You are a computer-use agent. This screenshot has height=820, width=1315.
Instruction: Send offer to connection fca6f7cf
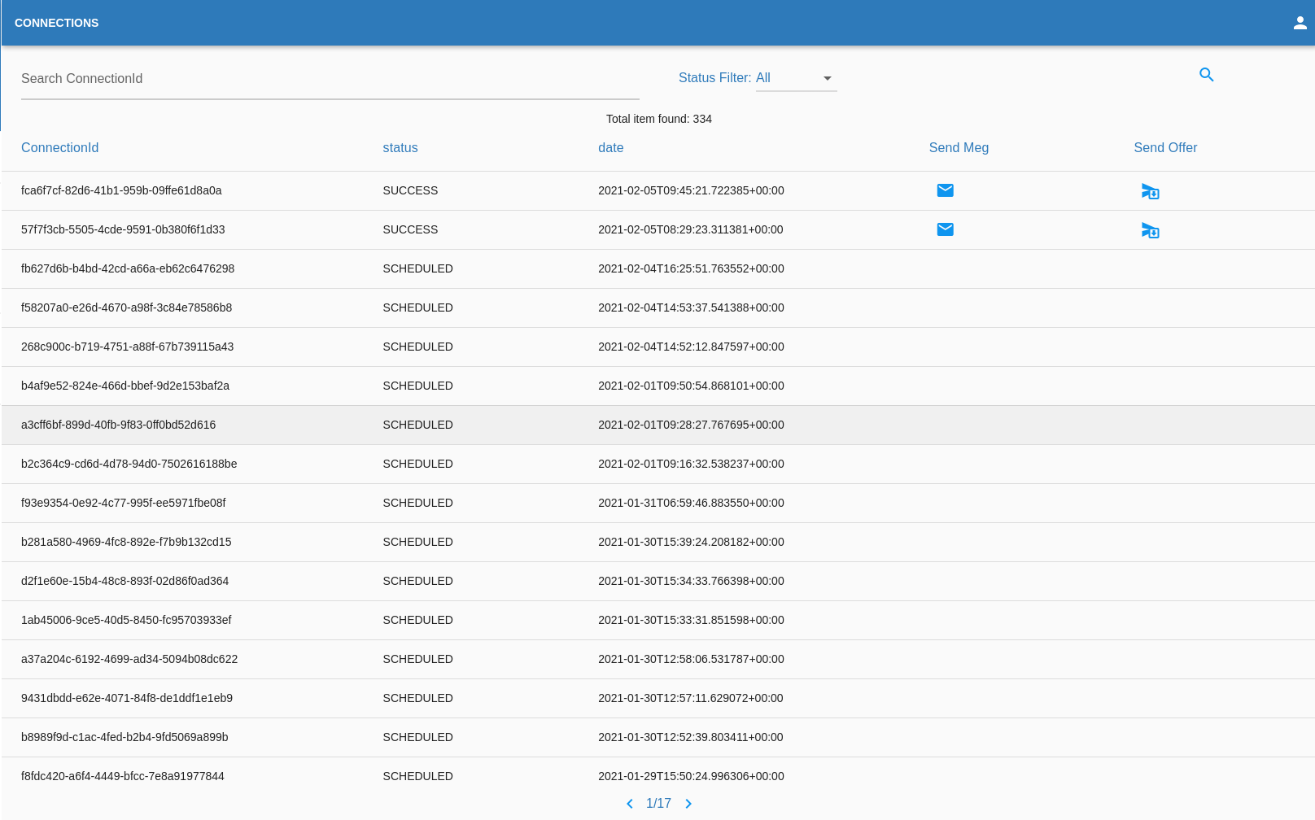[1150, 191]
